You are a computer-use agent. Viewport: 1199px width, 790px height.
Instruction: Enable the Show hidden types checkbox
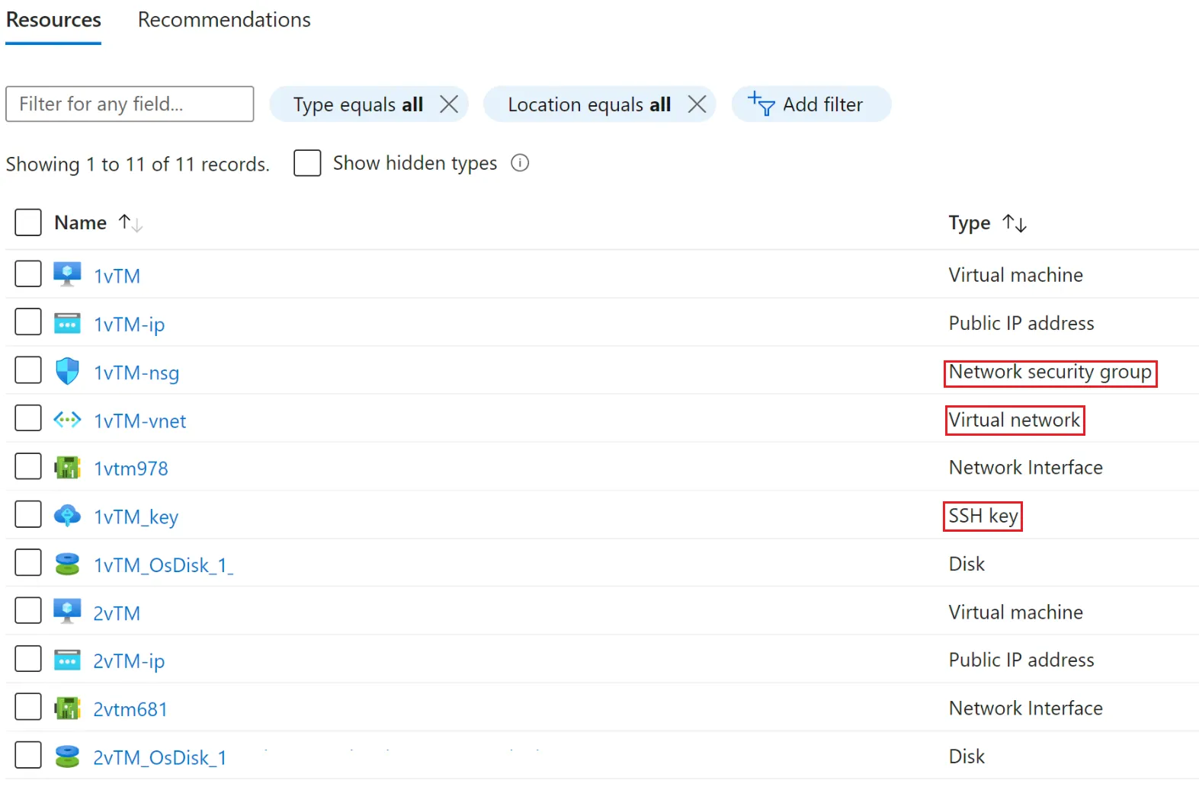(x=307, y=163)
